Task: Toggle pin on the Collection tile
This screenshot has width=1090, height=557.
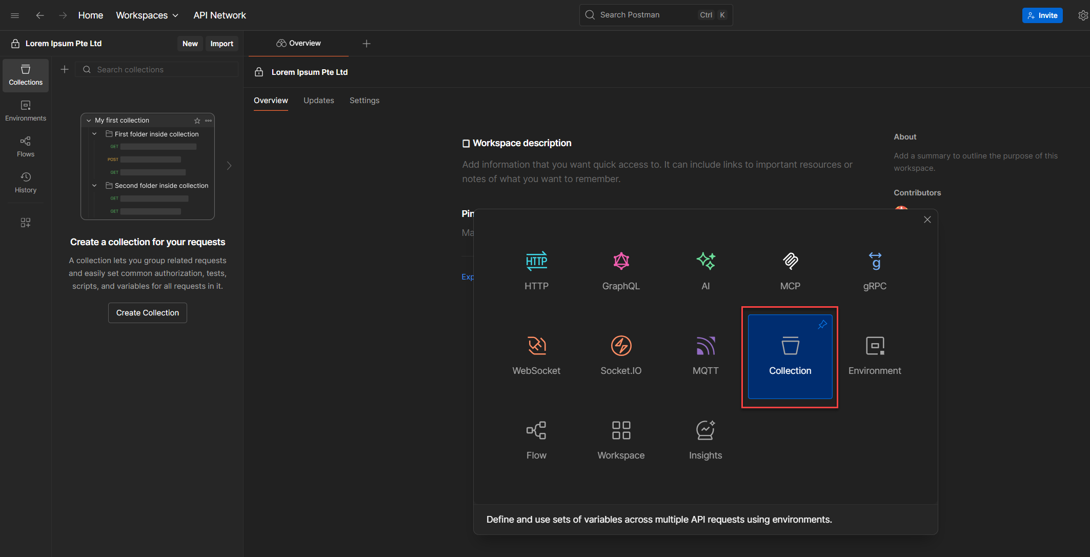Action: pos(822,325)
